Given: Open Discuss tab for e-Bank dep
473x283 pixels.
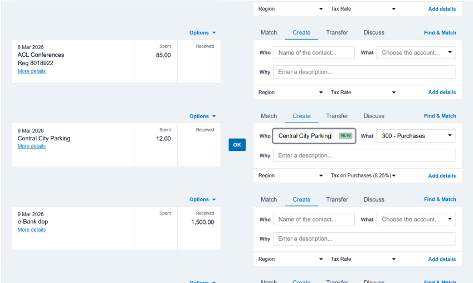Looking at the screenshot, I should pyautogui.click(x=374, y=199).
